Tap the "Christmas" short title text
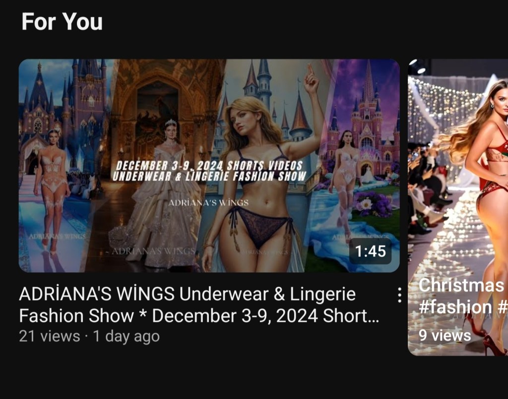Screen dimensions: 508x399 point(461,286)
